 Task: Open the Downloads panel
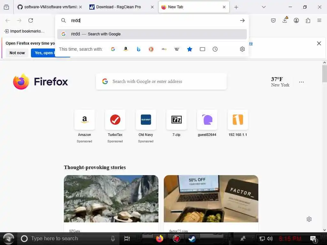click(x=285, y=20)
